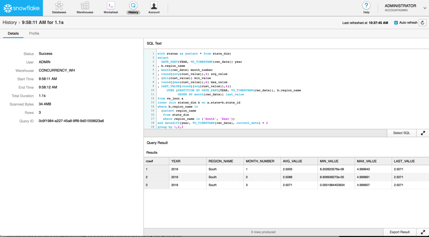
Task: Open the Warehouses page
Action: click(85, 8)
